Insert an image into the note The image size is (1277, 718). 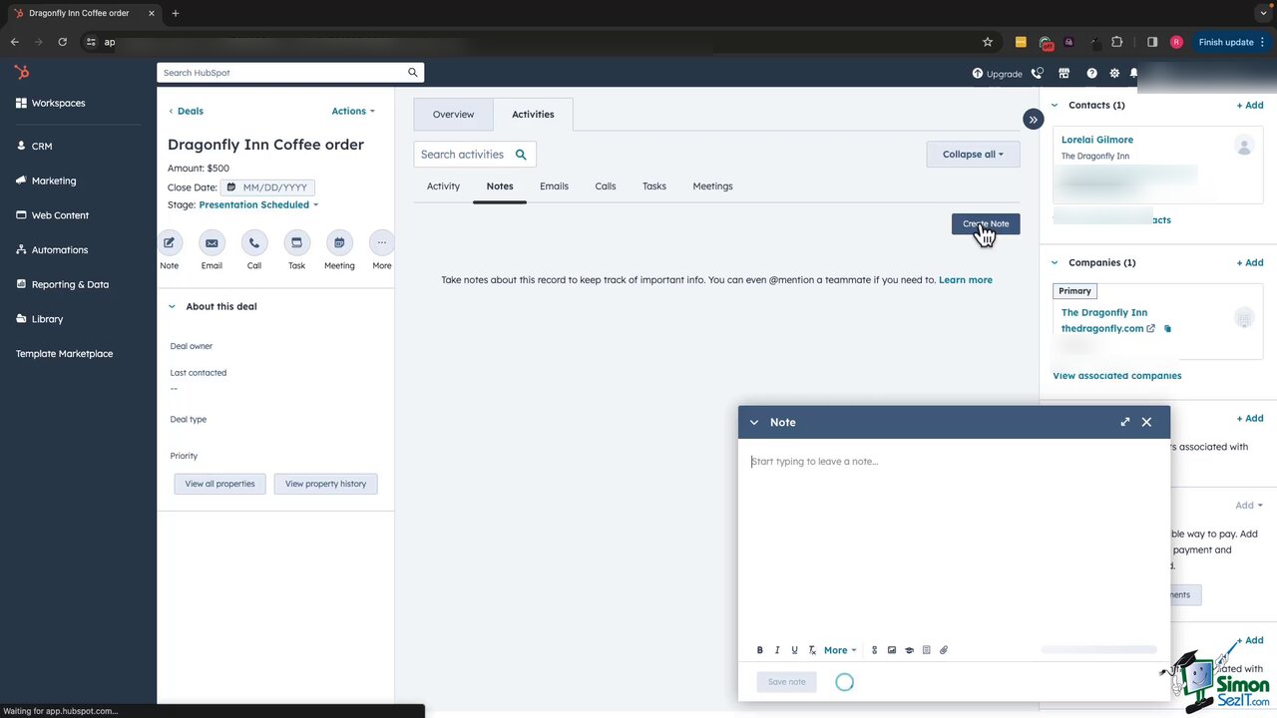point(892,650)
